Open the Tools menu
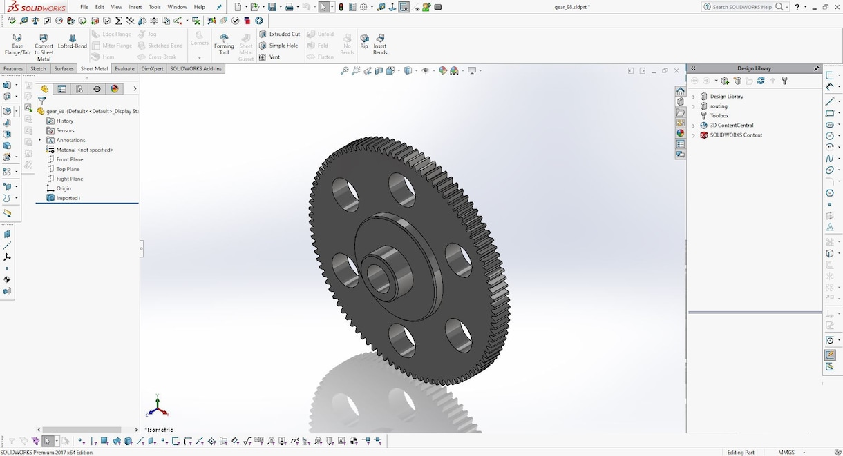843x456 pixels. (155, 7)
